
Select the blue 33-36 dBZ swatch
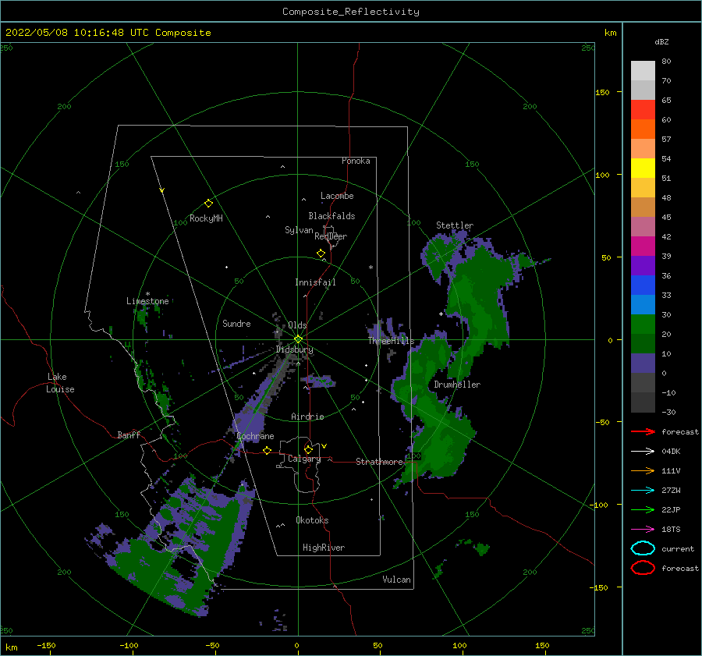point(643,285)
